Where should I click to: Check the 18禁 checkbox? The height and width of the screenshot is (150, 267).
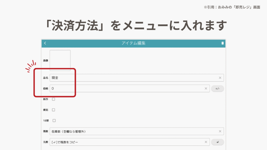click(x=54, y=121)
